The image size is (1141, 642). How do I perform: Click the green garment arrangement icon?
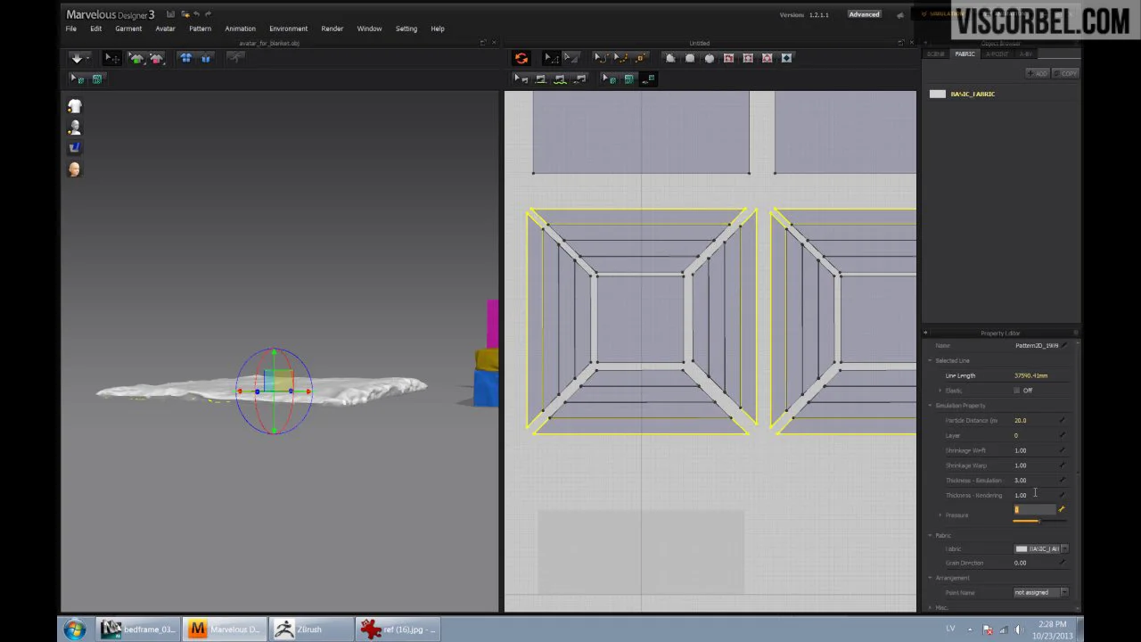136,58
